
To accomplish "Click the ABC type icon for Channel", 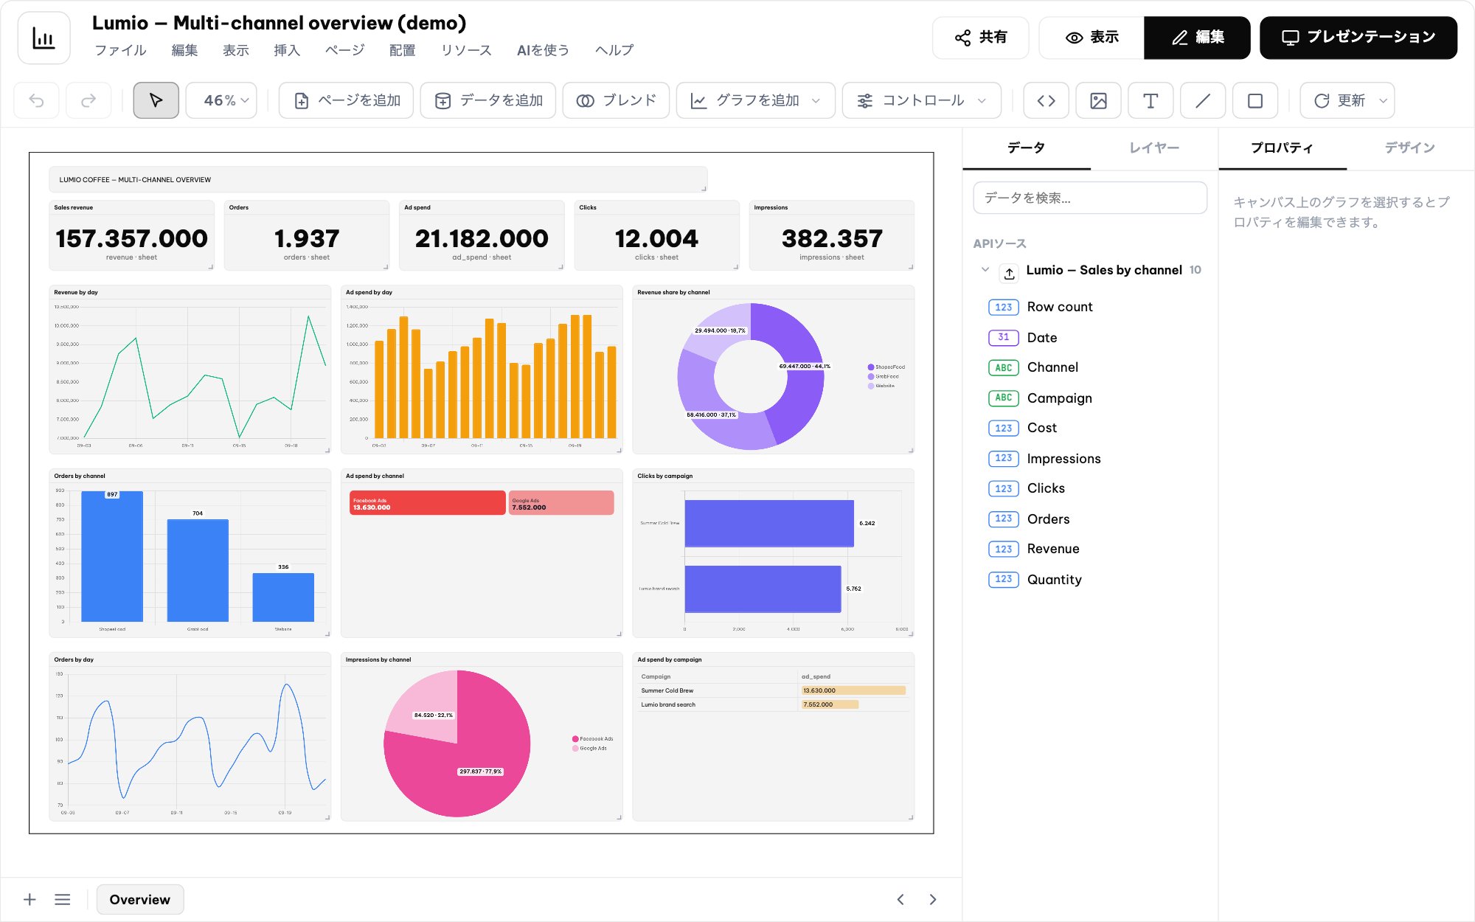I will pyautogui.click(x=1003, y=367).
